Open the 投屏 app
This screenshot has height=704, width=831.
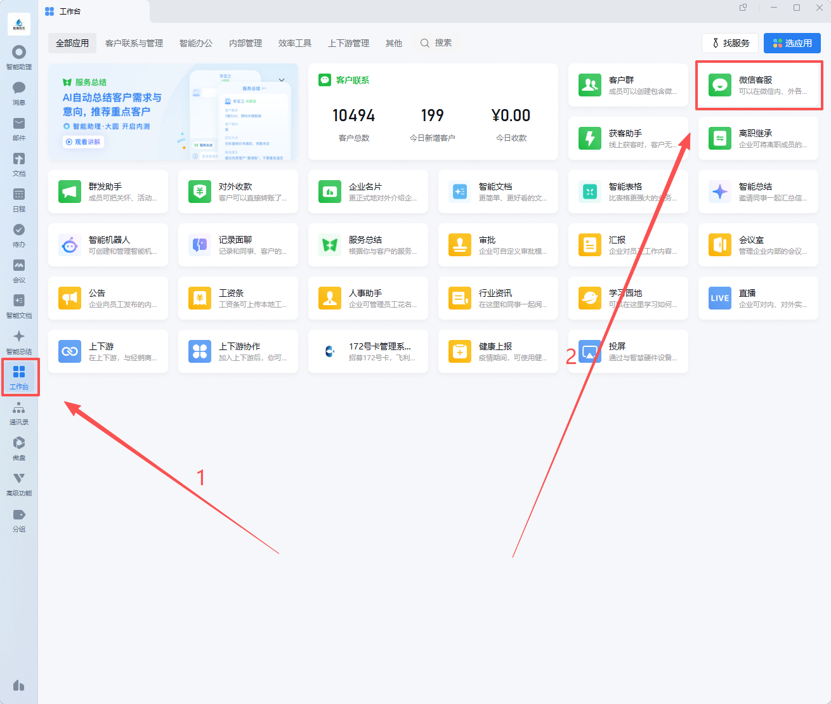(x=628, y=351)
